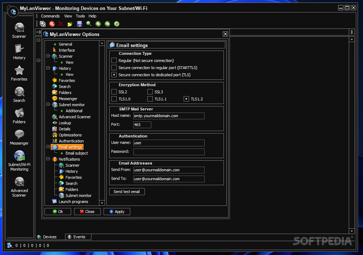Click the SMTP Host name field
The height and width of the screenshot is (255, 363).
tap(169, 116)
